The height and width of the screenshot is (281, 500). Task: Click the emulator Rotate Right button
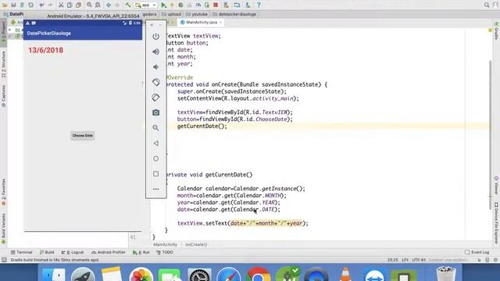point(155,98)
